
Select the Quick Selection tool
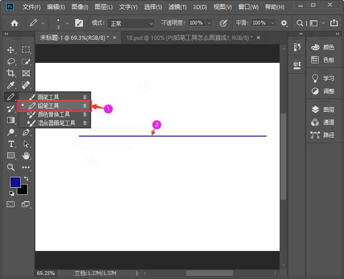pyautogui.click(x=26, y=61)
